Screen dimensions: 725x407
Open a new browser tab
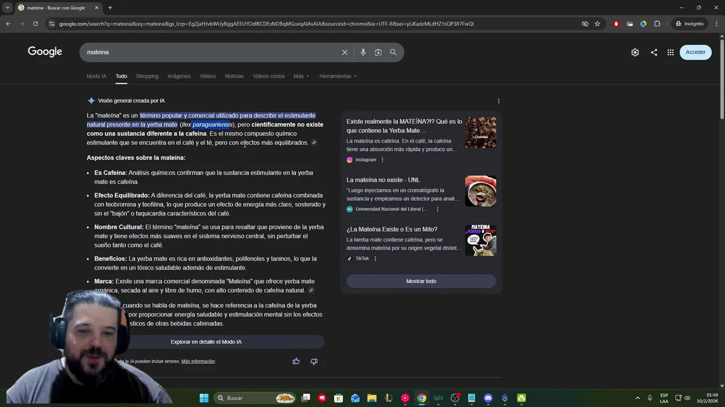click(x=110, y=7)
